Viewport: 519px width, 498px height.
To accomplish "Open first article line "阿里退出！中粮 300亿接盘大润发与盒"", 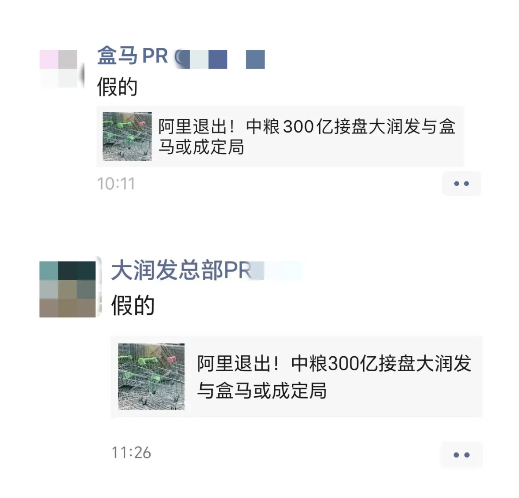I will [307, 127].
